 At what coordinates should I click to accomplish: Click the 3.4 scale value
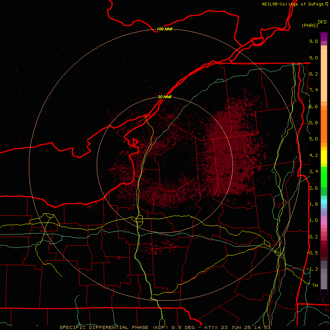pyautogui.click(x=313, y=172)
